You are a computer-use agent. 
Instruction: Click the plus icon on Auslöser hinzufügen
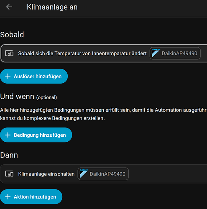point(8,76)
